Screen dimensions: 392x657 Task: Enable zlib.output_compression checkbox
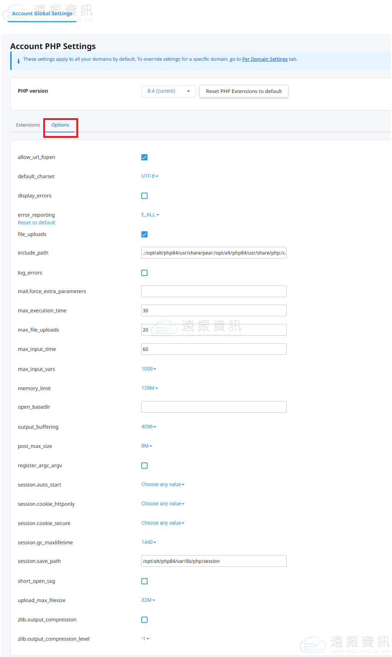point(144,620)
